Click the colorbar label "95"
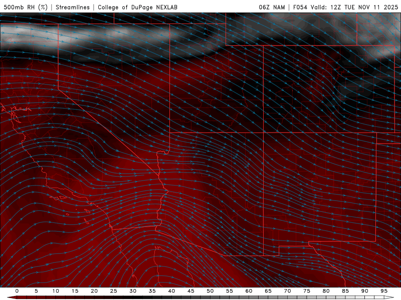The image size is (401, 300). [x=384, y=291]
